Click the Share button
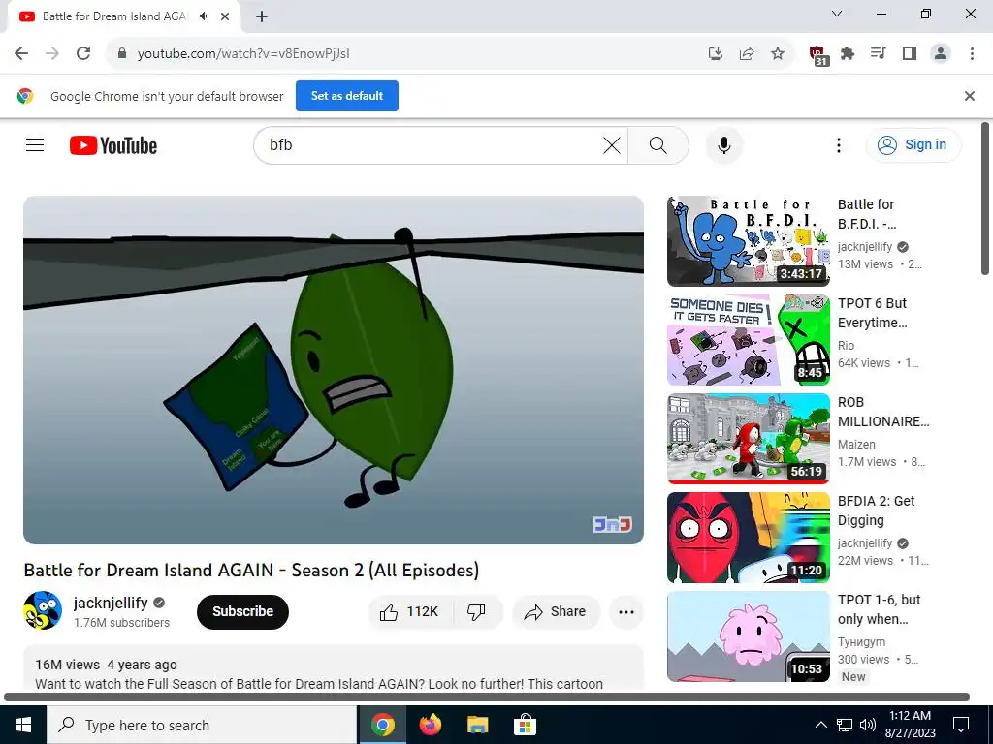 click(556, 612)
